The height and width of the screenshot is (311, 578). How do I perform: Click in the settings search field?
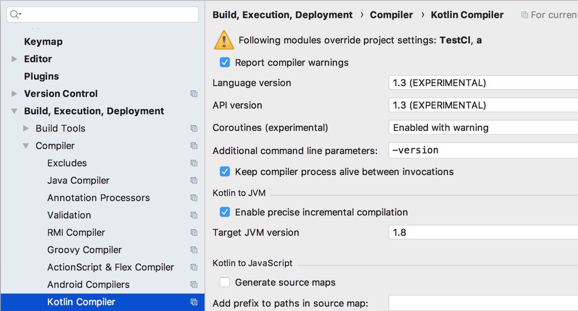(103, 14)
